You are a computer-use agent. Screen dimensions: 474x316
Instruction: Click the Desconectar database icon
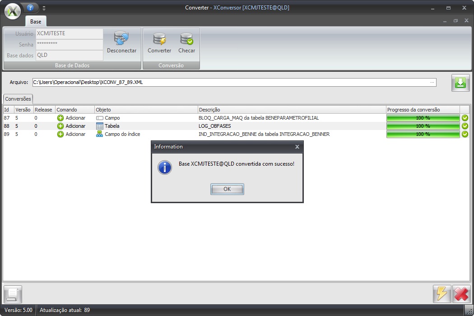click(x=121, y=39)
